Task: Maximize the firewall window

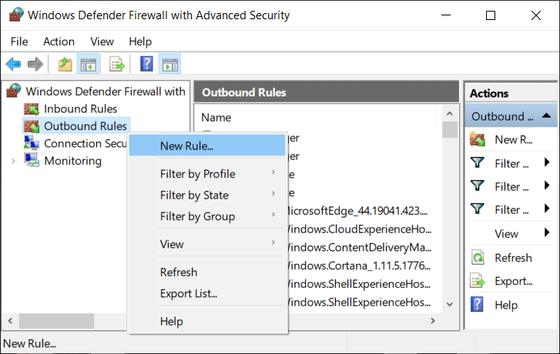Action: point(491,15)
